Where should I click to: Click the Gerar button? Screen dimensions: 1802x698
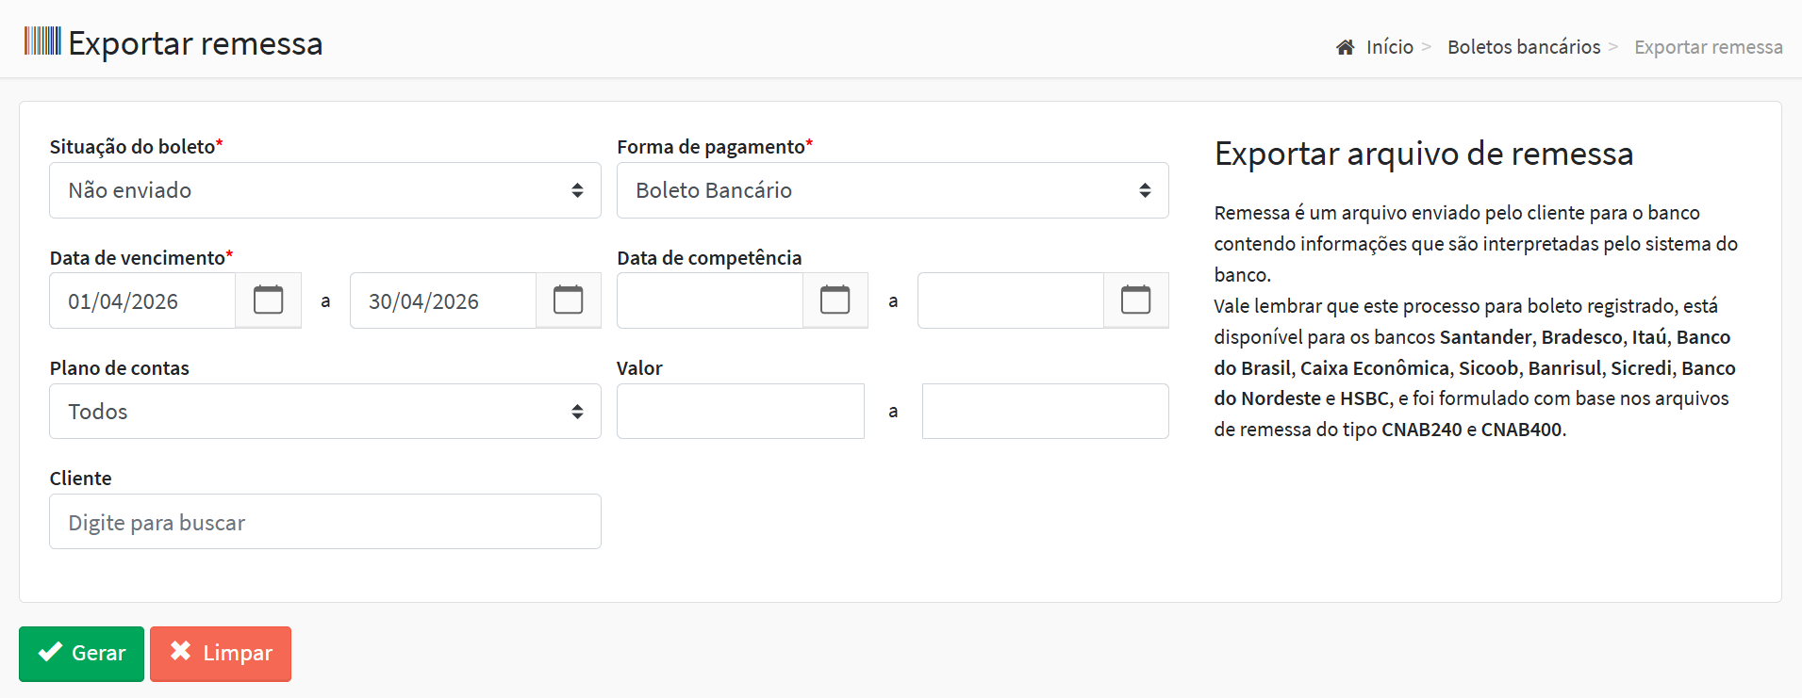click(81, 654)
